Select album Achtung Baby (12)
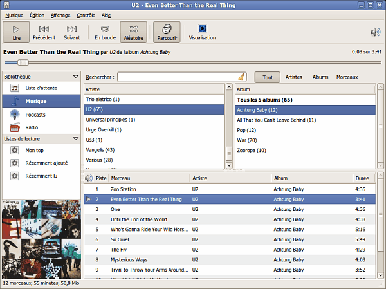 click(x=305, y=110)
